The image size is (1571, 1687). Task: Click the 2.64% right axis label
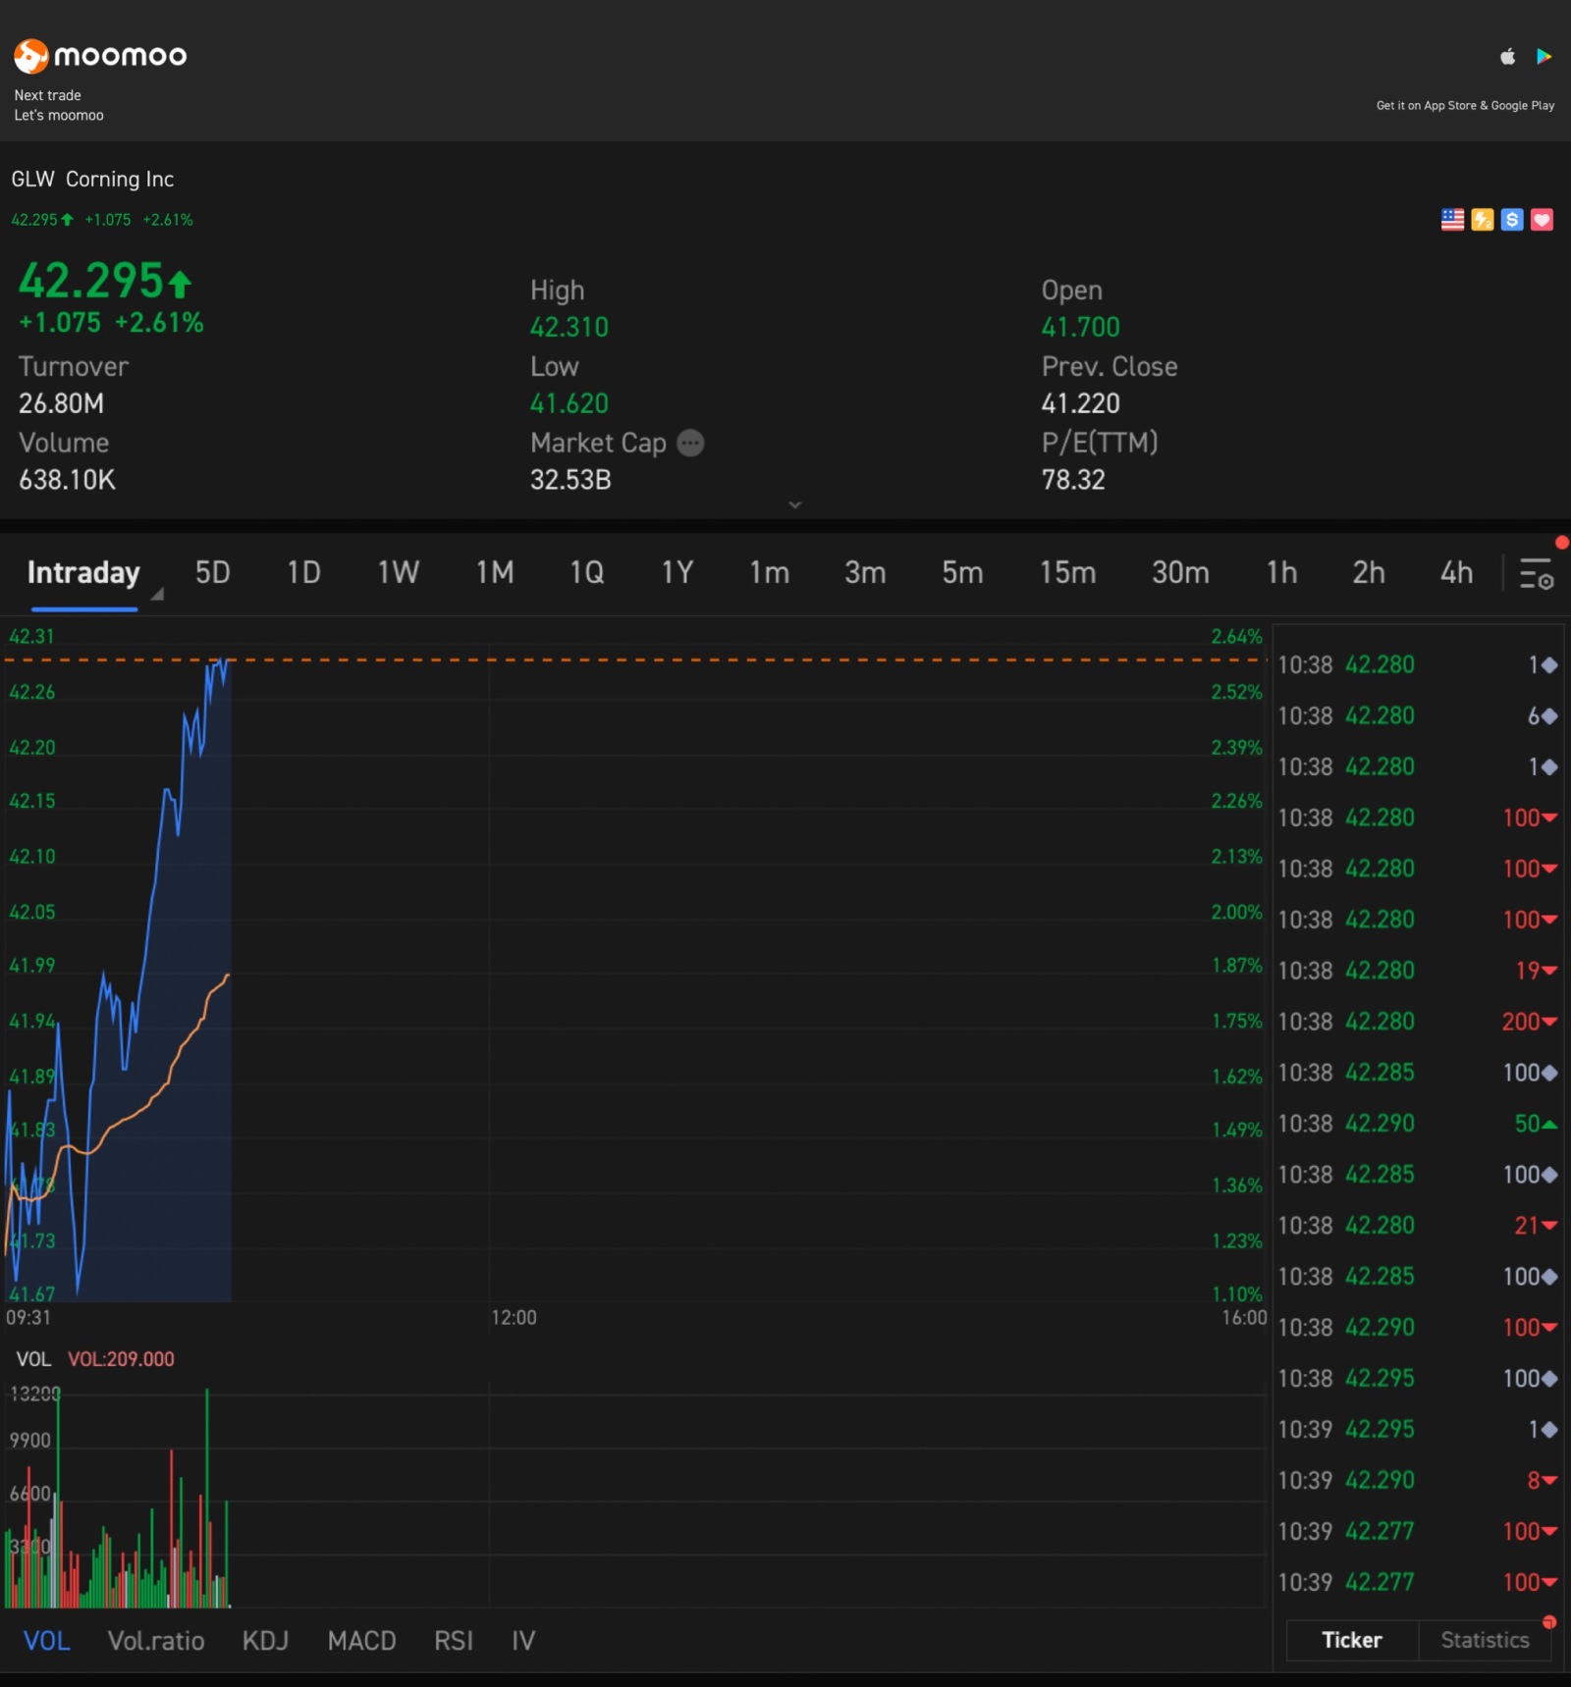1236,637
